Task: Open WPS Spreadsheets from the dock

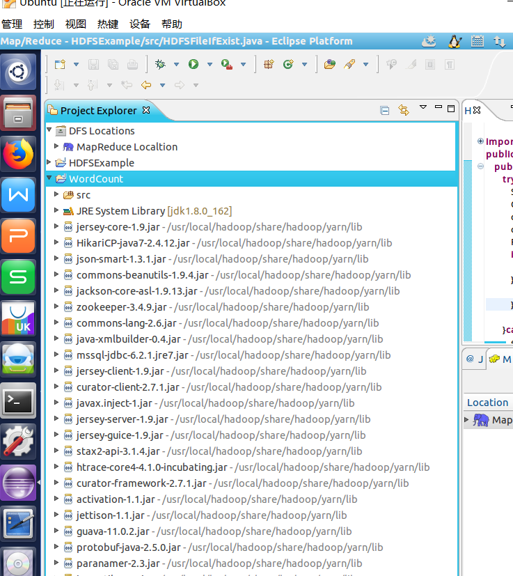Action: (x=18, y=277)
